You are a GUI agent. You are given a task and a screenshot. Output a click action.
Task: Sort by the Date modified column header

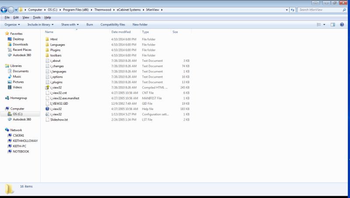click(x=121, y=32)
